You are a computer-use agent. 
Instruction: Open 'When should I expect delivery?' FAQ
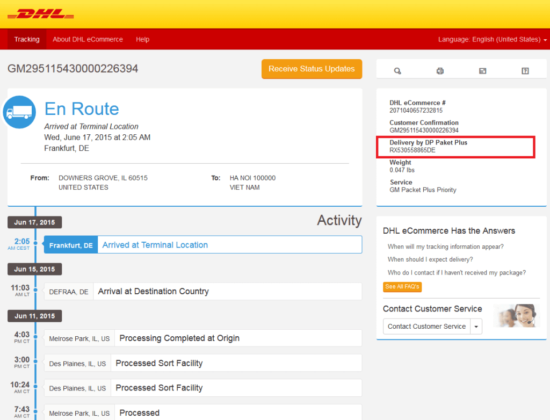430,259
